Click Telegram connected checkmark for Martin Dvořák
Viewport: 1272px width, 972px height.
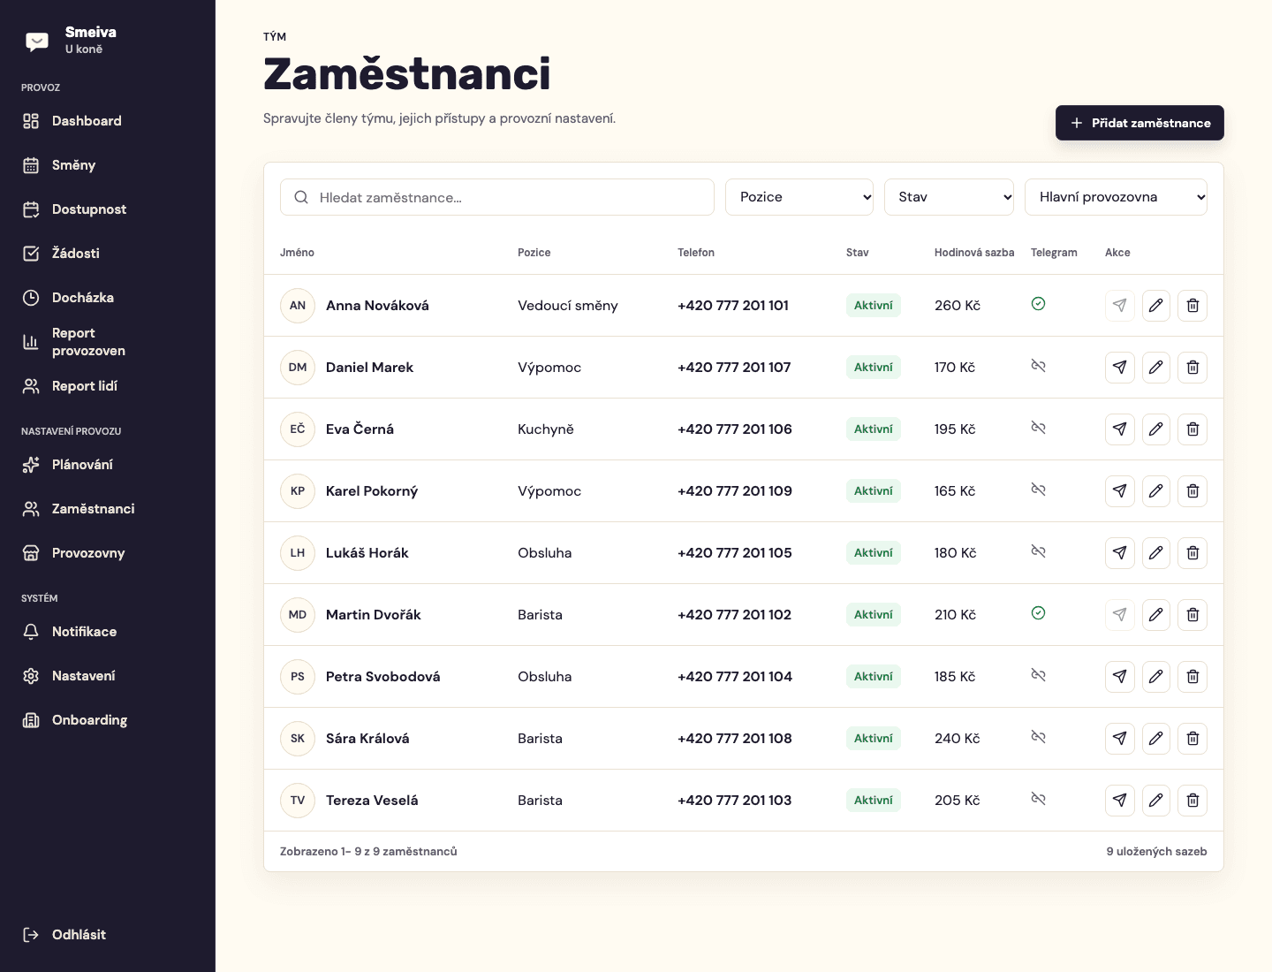(1039, 613)
